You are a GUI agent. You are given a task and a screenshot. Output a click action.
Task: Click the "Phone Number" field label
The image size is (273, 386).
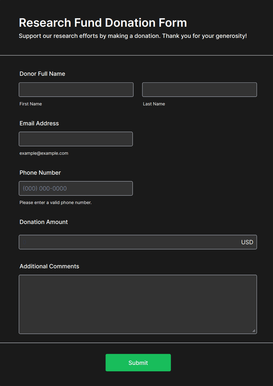(x=40, y=173)
